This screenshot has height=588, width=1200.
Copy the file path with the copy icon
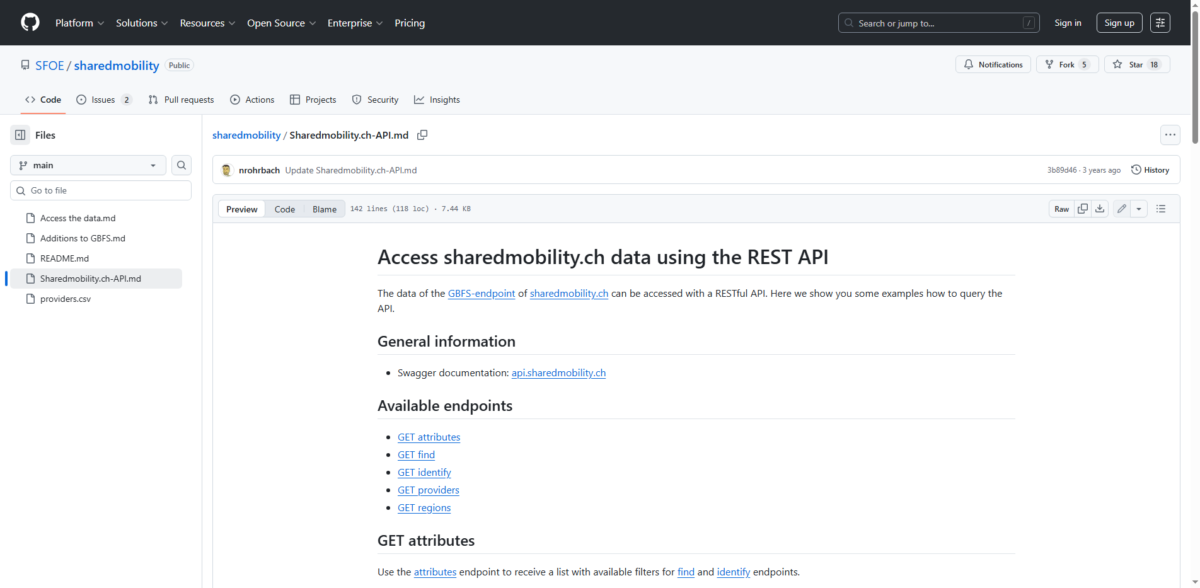pyautogui.click(x=422, y=135)
